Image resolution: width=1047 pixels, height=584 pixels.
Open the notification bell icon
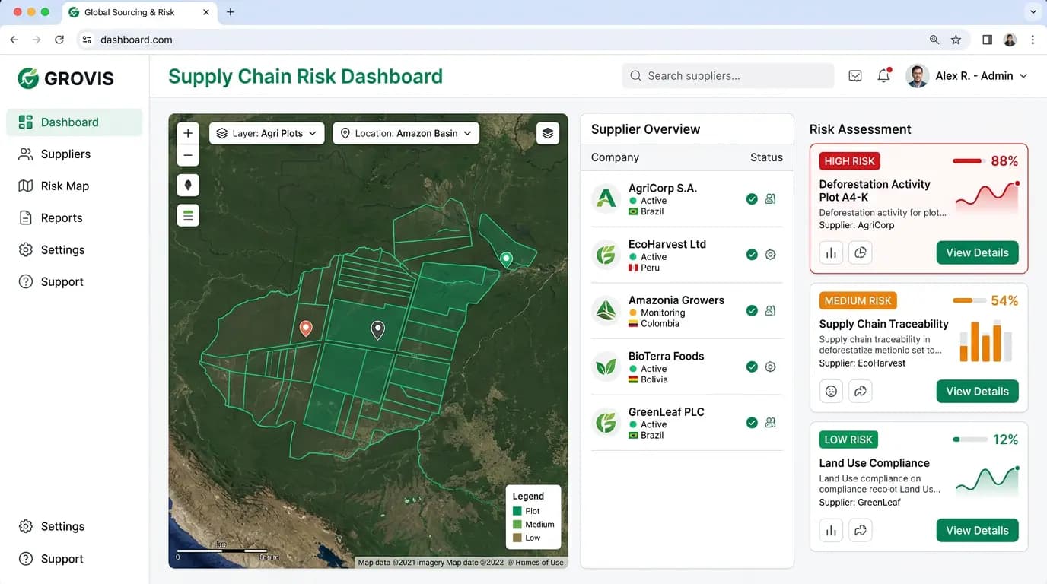(x=883, y=75)
